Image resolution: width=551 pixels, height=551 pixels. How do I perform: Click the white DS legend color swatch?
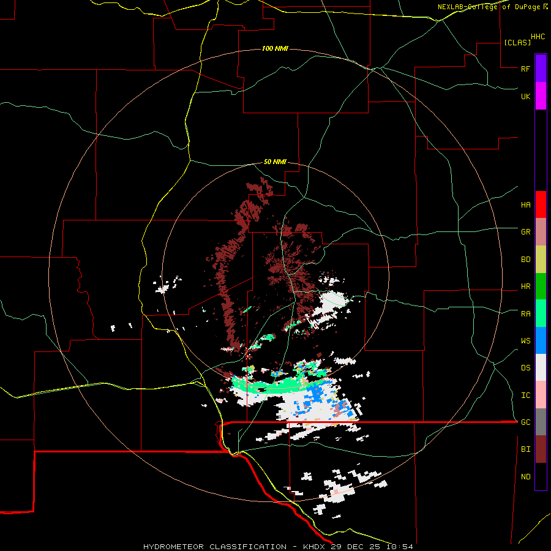541,367
